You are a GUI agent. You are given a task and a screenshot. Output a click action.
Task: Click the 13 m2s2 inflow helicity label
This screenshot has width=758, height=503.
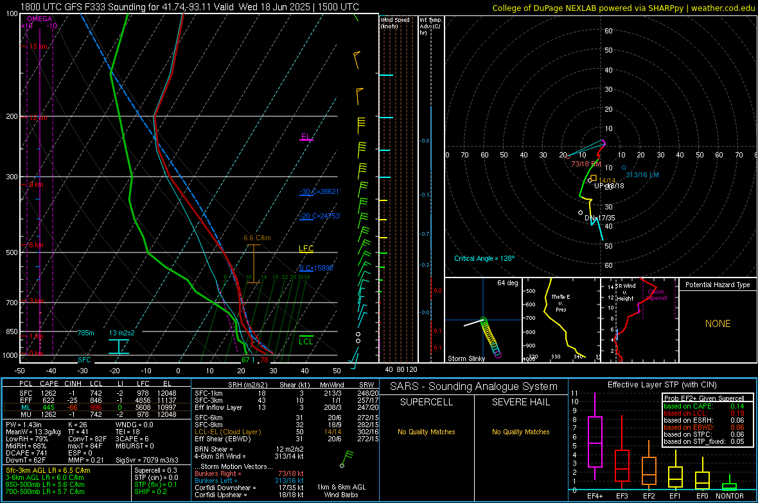coord(122,333)
